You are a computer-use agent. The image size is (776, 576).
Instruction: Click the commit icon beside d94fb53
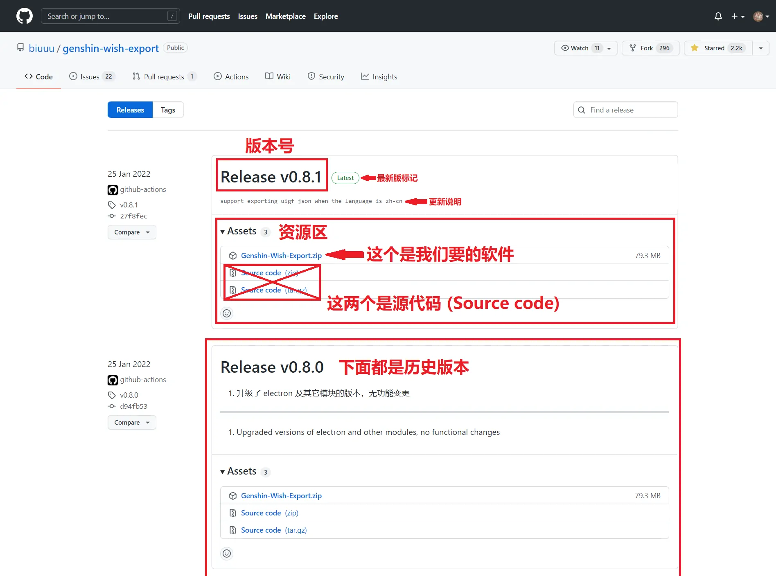[x=112, y=406]
